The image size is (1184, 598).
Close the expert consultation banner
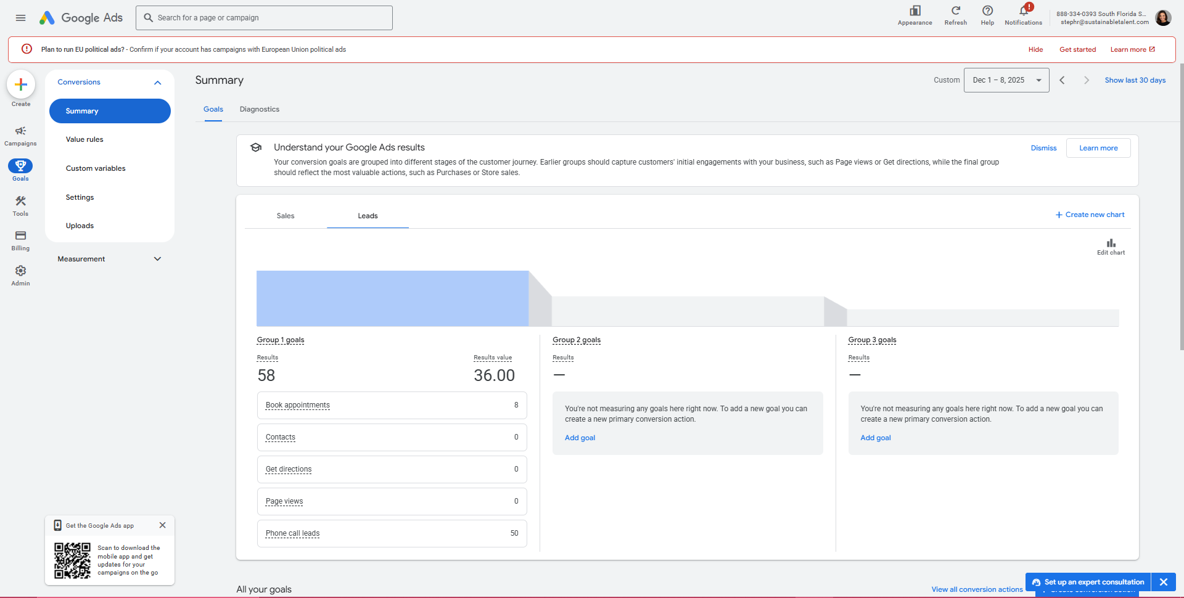coord(1163,582)
